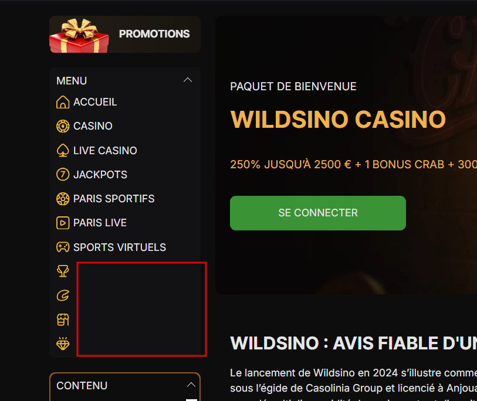
Task: Collapse the CONTENU section chevron
Action: (191, 385)
